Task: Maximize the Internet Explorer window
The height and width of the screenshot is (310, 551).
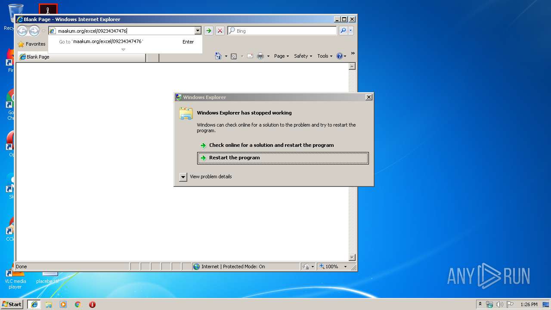Action: [344, 19]
